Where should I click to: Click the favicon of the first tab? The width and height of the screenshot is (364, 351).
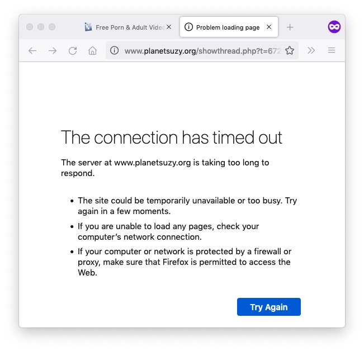tap(88, 27)
